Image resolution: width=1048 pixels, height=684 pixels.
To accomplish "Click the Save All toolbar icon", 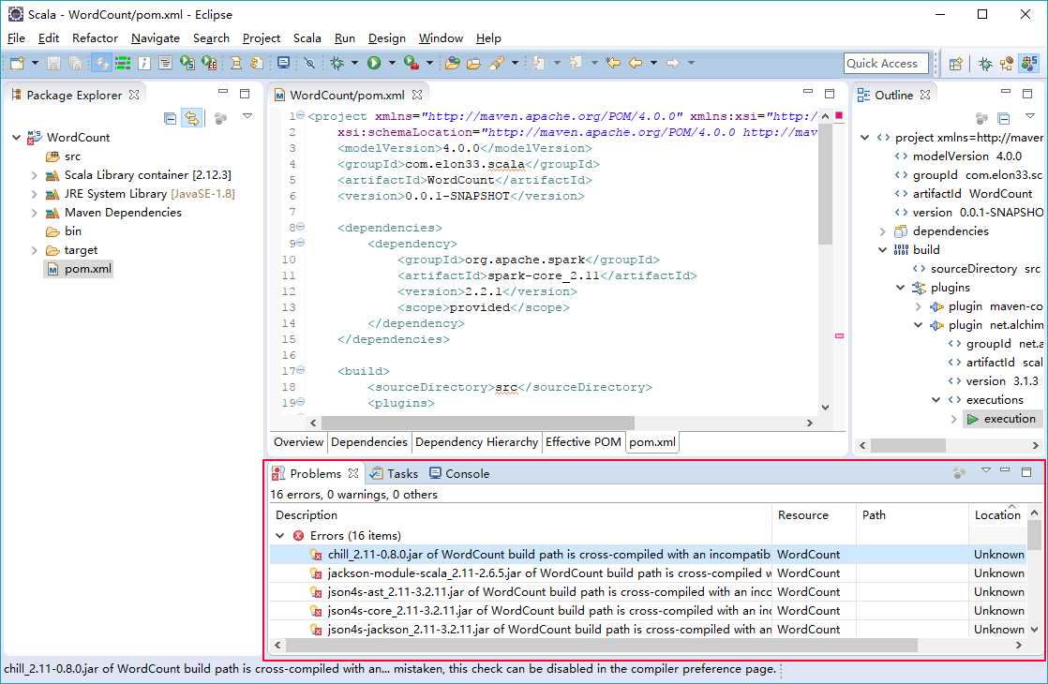I will 76,63.
